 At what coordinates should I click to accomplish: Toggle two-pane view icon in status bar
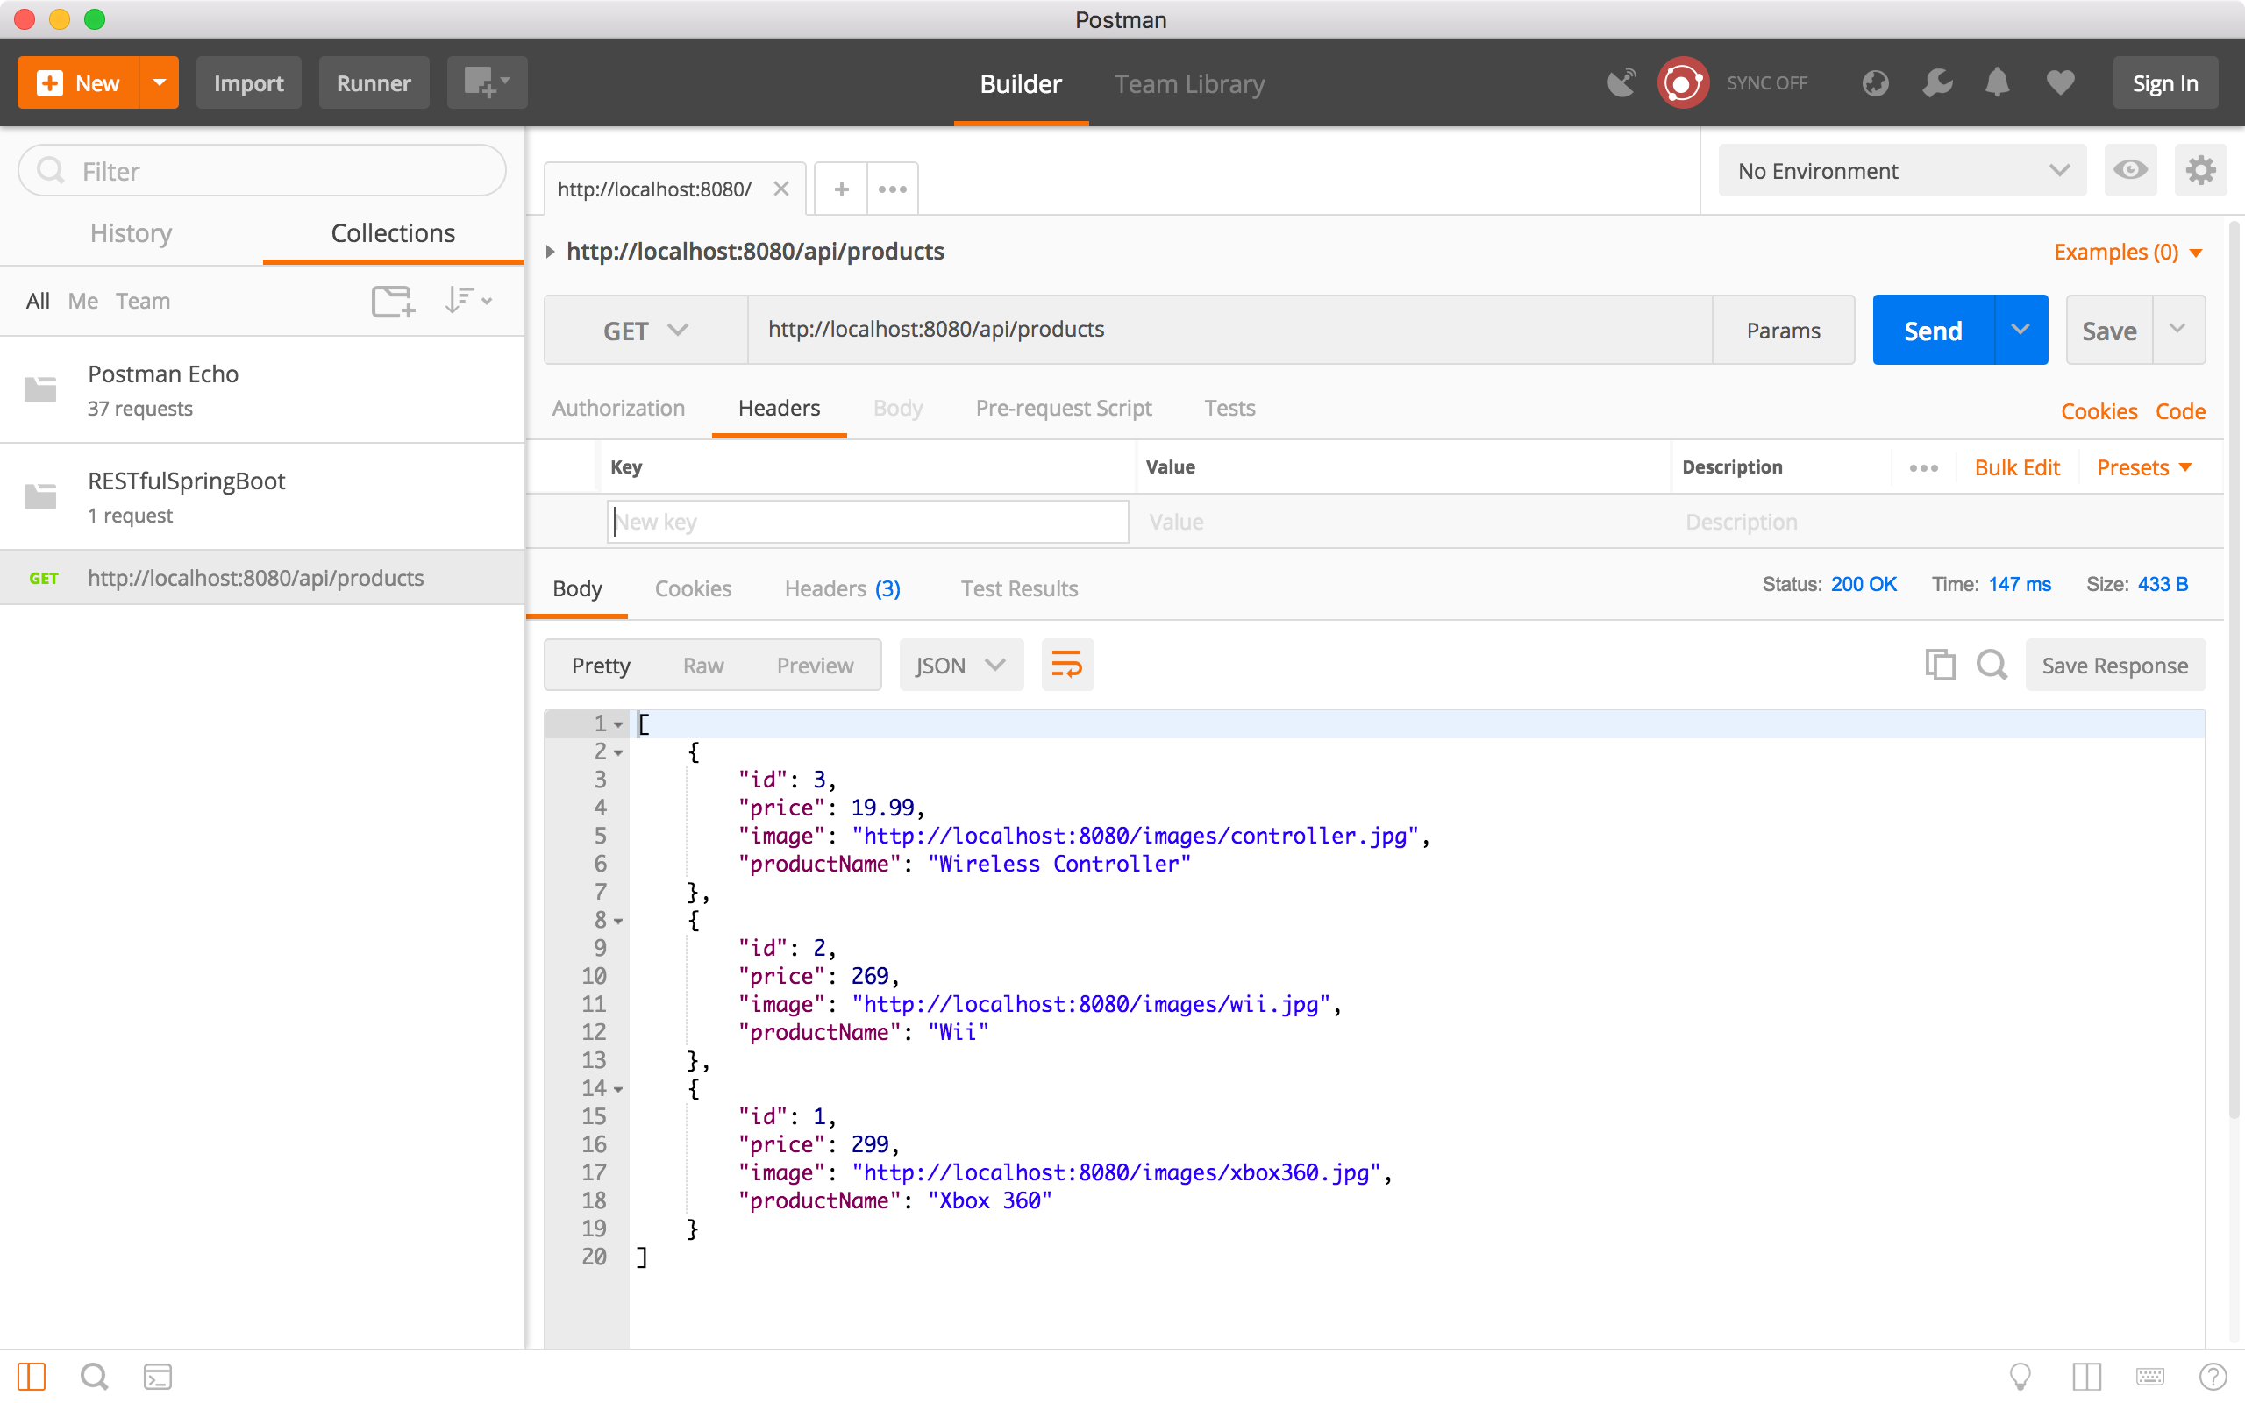click(x=2086, y=1376)
